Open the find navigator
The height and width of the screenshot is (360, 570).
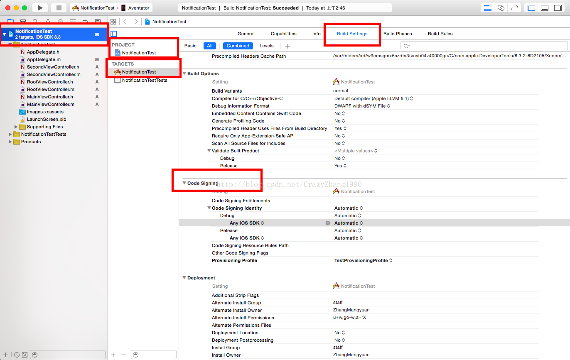pos(35,21)
